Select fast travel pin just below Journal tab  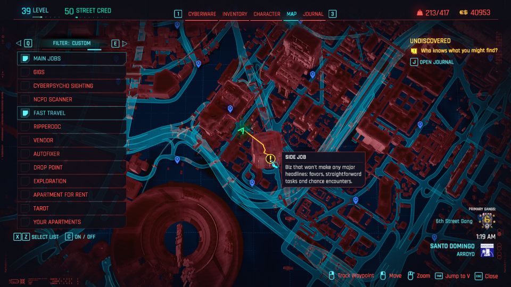(300, 21)
